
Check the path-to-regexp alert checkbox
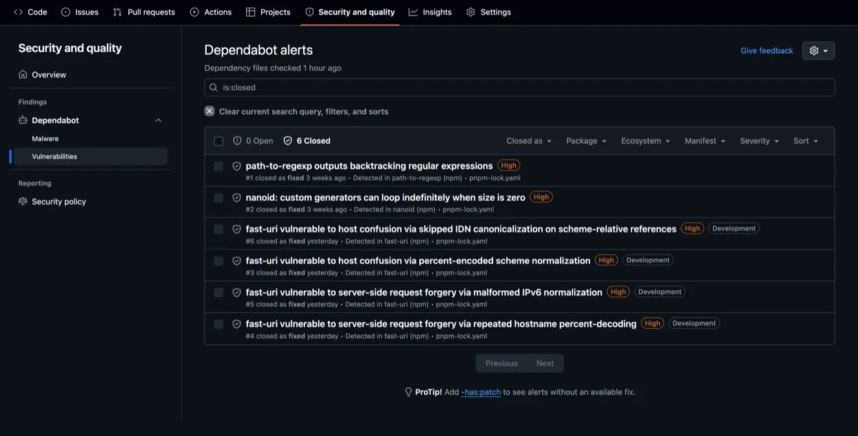[218, 166]
